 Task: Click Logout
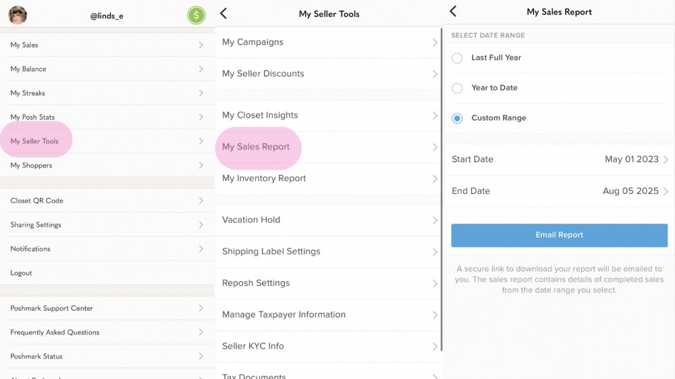coord(107,273)
